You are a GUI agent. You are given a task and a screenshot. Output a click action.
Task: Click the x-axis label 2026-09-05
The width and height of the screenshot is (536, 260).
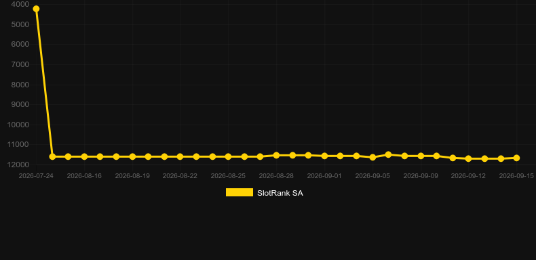pos(372,176)
